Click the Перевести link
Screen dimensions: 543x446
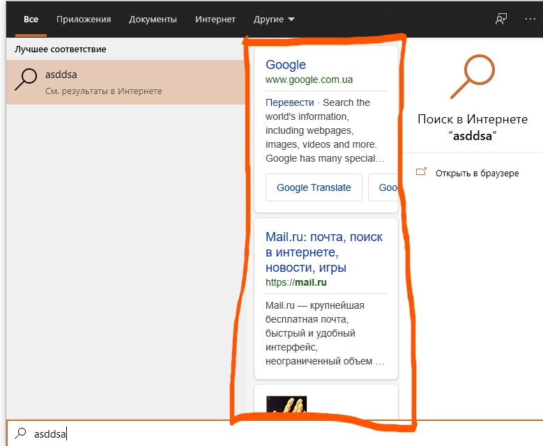(289, 102)
